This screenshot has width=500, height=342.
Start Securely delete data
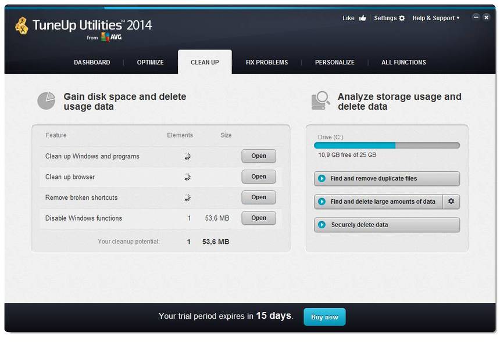coord(387,225)
